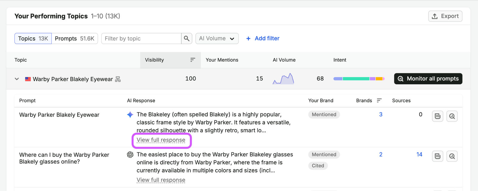
Task: Collapse the Warby Parker Blakely Eyewear topic row
Action: click(17, 79)
